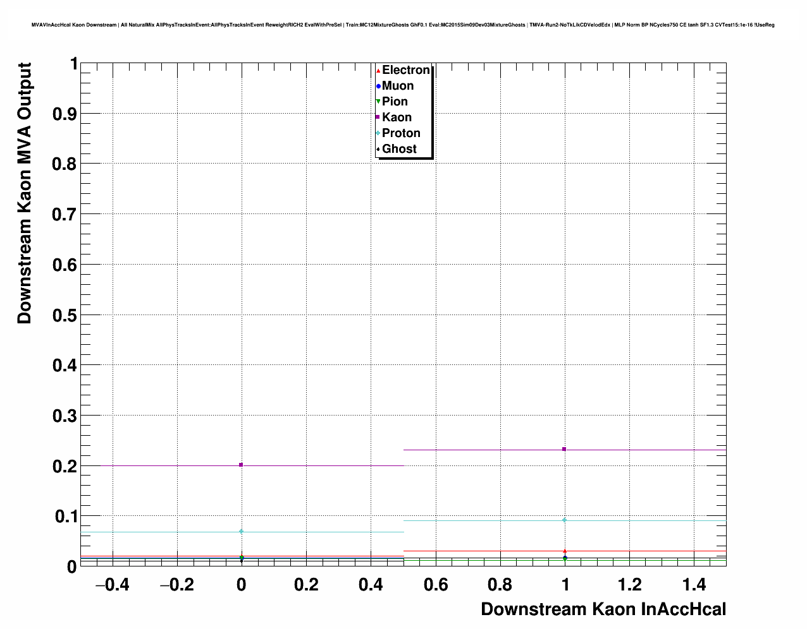
Task: Click the x-axis tick label 1.4
Action: tap(694, 585)
